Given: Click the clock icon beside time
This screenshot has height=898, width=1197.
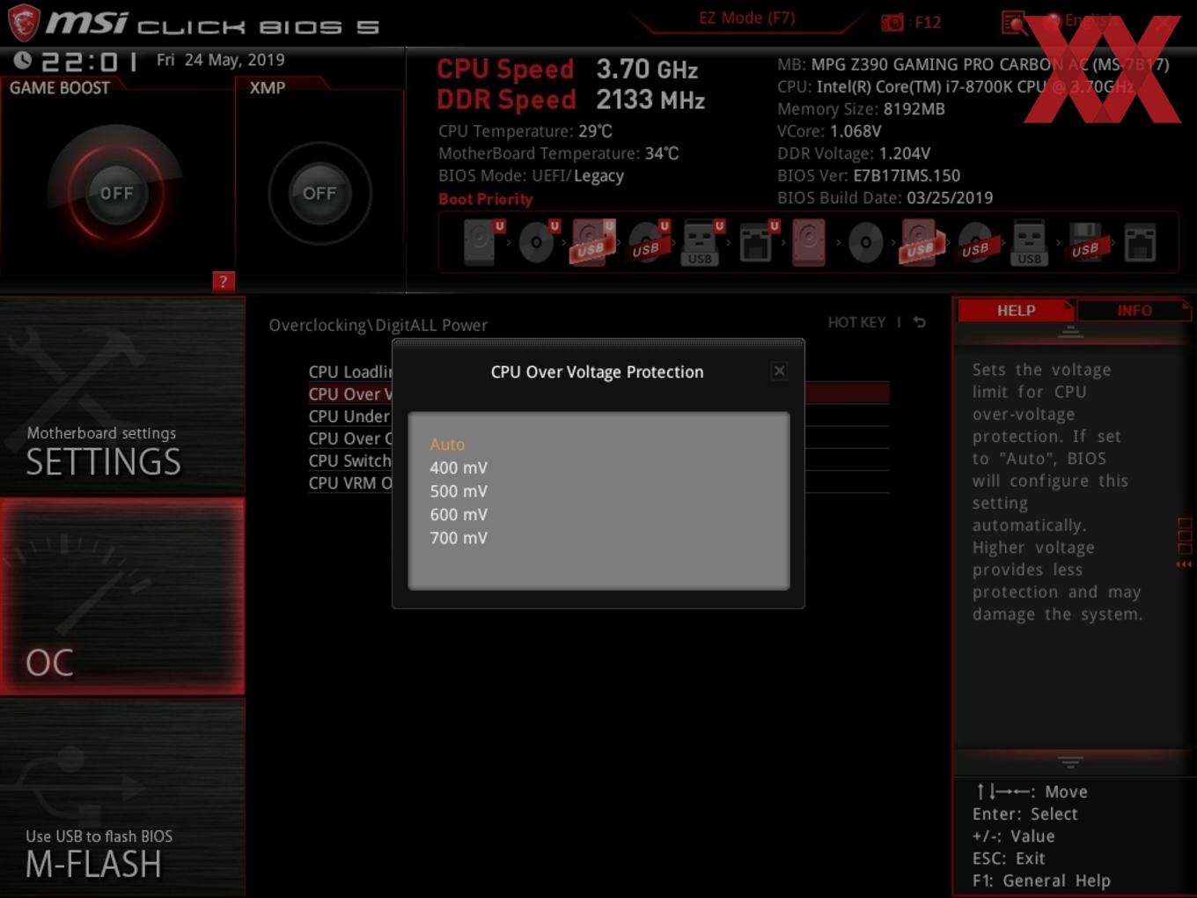Looking at the screenshot, I should click(x=23, y=60).
